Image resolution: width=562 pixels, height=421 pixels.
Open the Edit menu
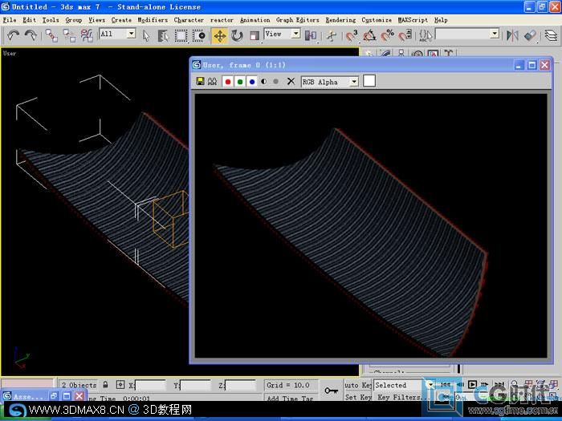pyautogui.click(x=29, y=20)
